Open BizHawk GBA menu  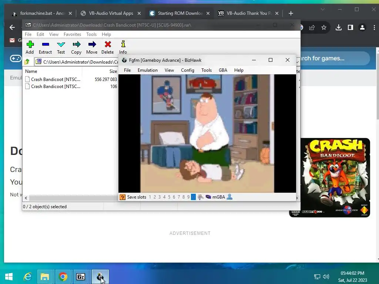coord(223,70)
